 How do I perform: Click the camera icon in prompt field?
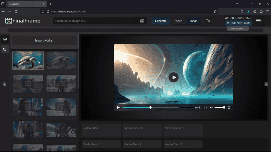[x=142, y=21]
